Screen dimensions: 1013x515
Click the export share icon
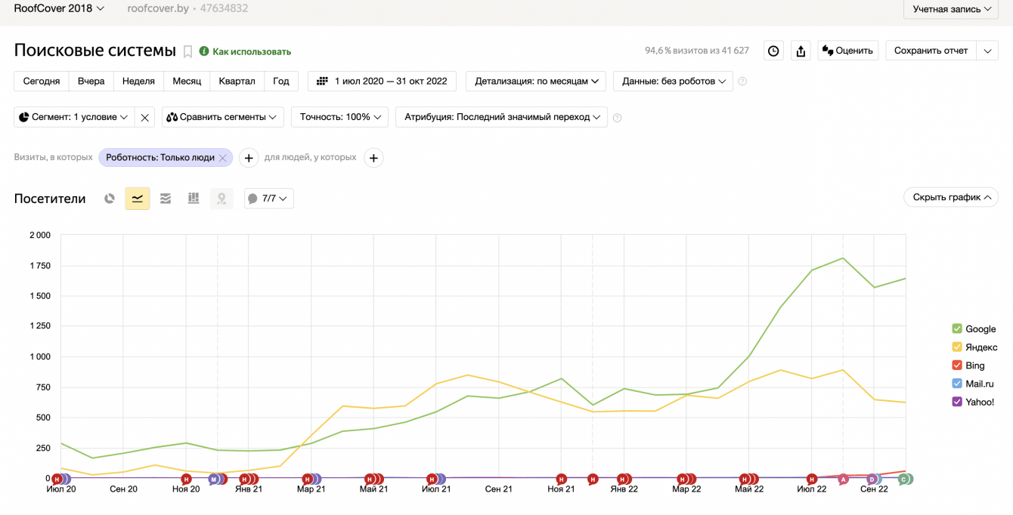pos(801,51)
